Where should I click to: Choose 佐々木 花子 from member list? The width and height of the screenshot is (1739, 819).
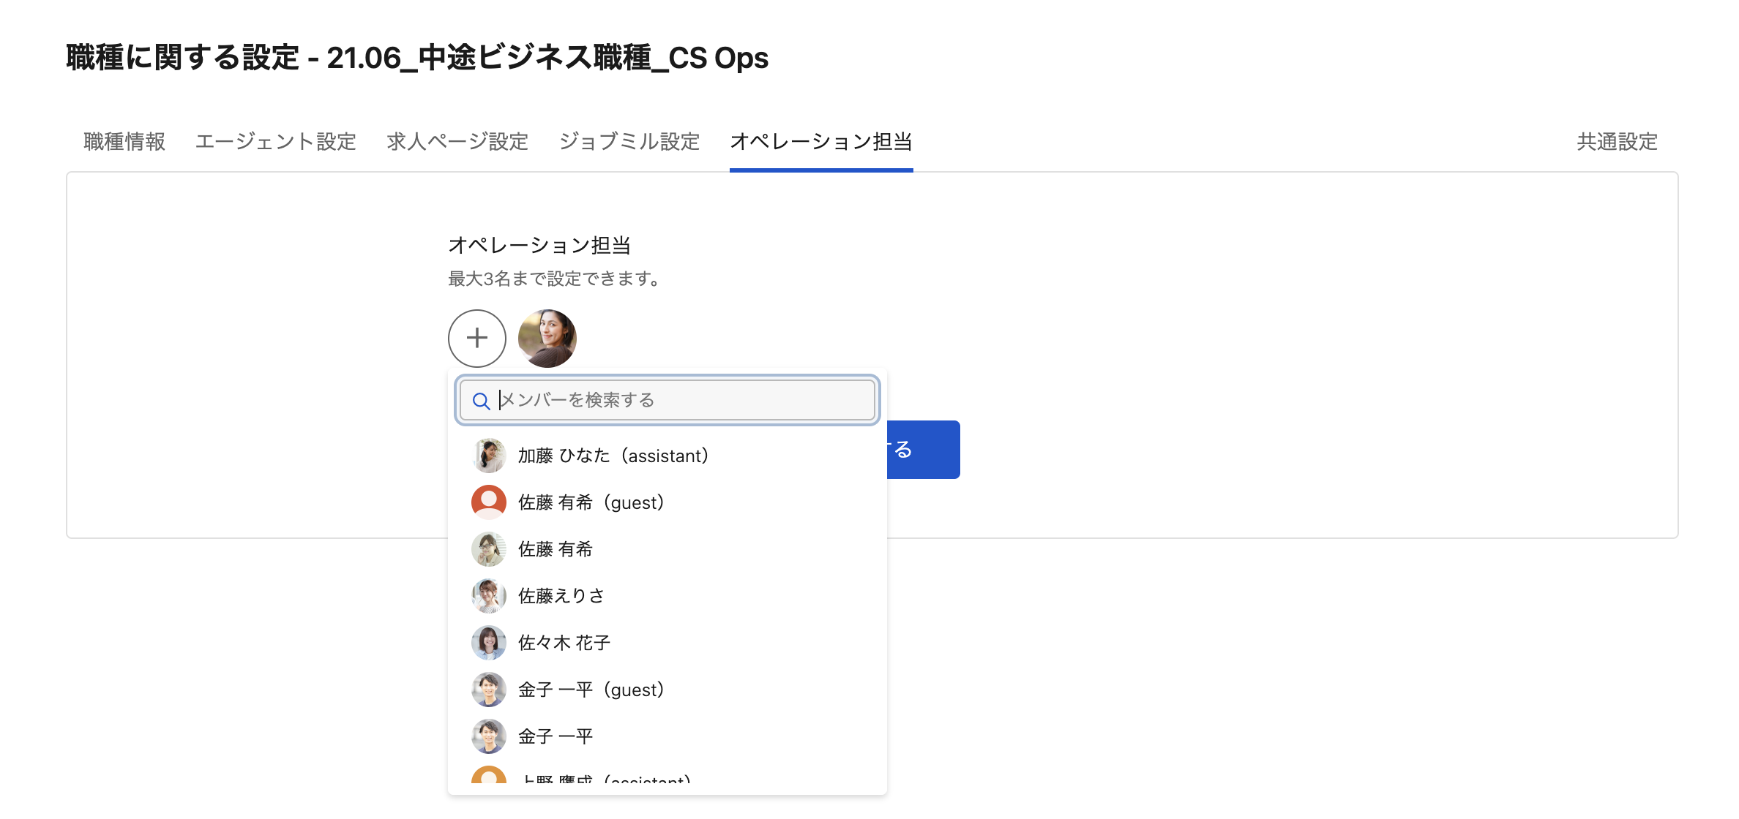pyautogui.click(x=564, y=643)
